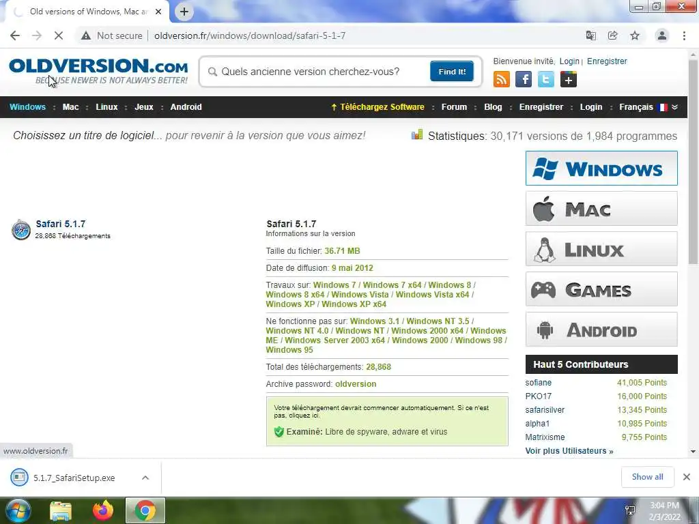This screenshot has width=699, height=524.
Task: Select the Mac nav menu item
Action: click(x=70, y=107)
